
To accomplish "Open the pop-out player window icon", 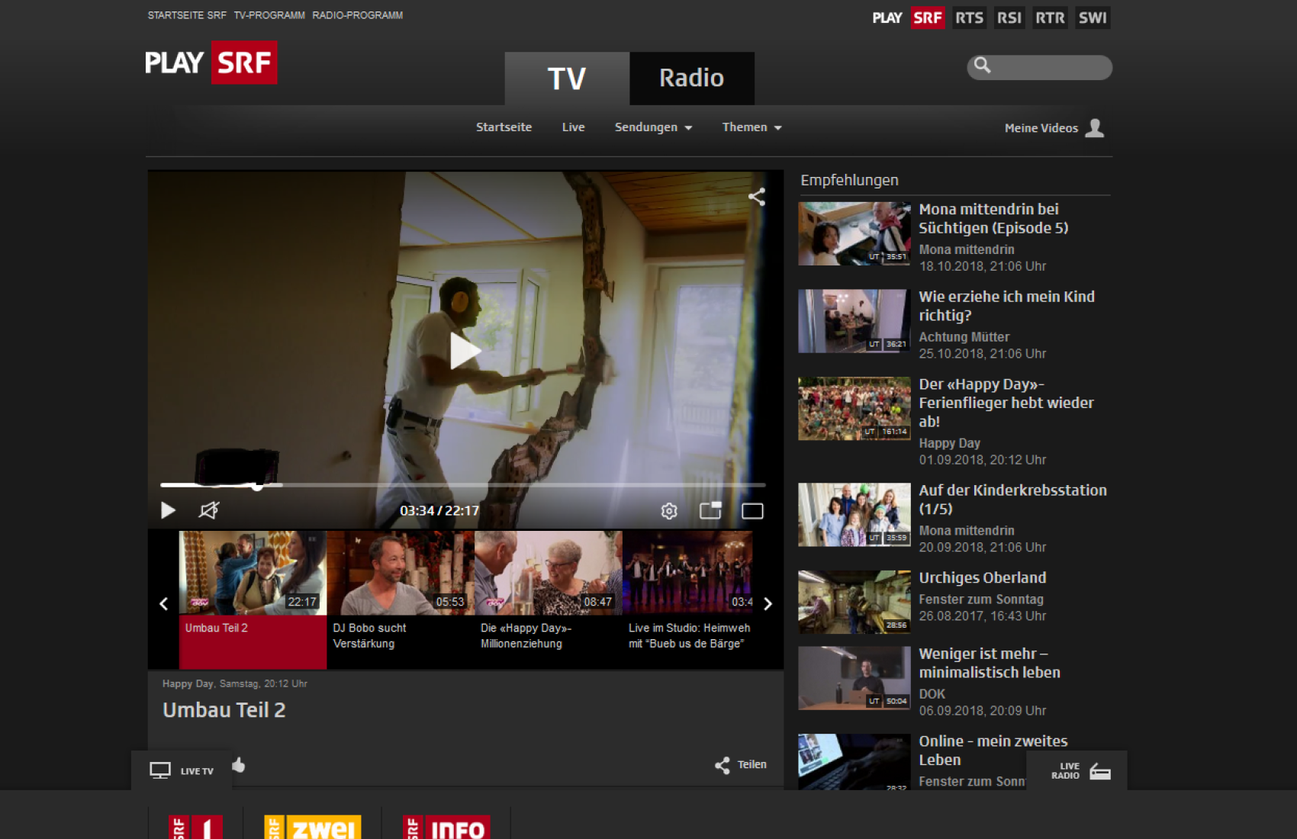I will click(710, 510).
